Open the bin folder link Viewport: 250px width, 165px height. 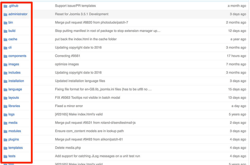[11, 23]
